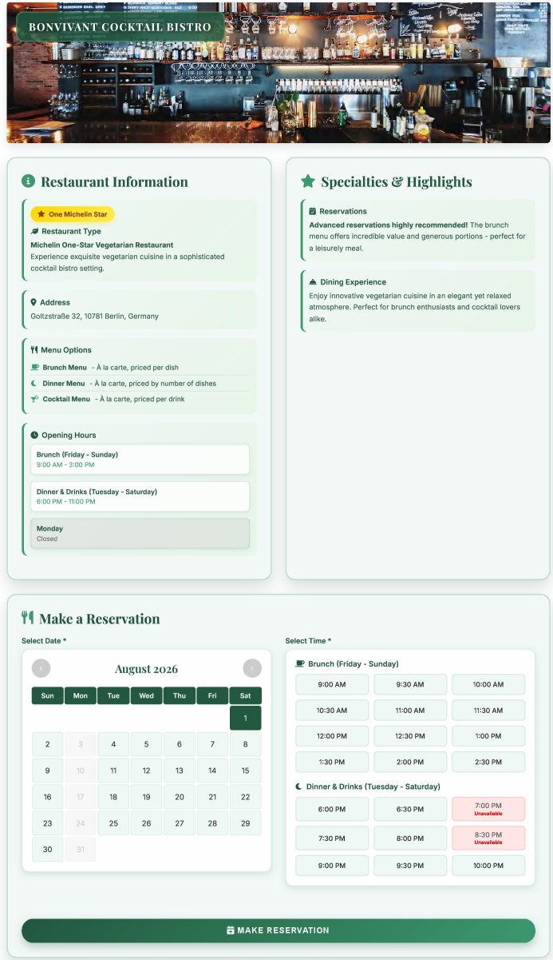Select the 12:00 PM time slot
The image size is (553, 960).
coord(332,736)
